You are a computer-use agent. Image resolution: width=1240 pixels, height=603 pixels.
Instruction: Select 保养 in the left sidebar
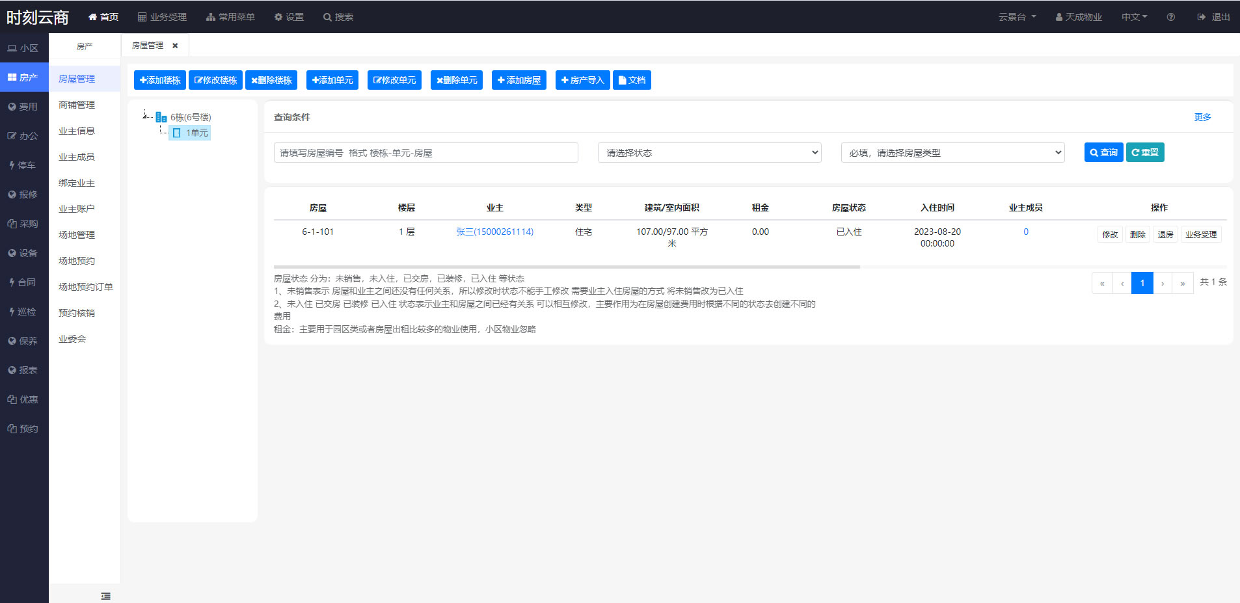(x=24, y=341)
